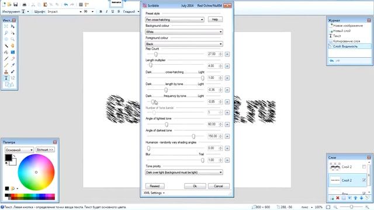Open the Preset style dropdown

pos(175,19)
